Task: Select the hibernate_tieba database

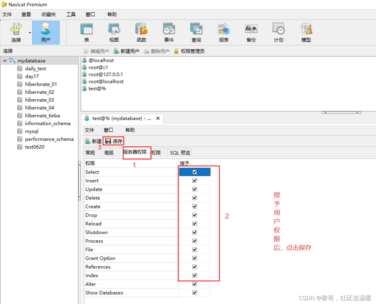Action: tap(42, 116)
